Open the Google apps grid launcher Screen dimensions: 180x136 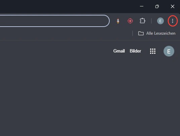(153, 51)
